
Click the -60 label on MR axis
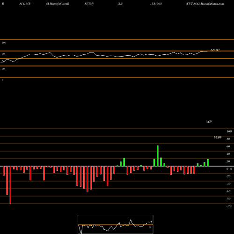coord(228,191)
